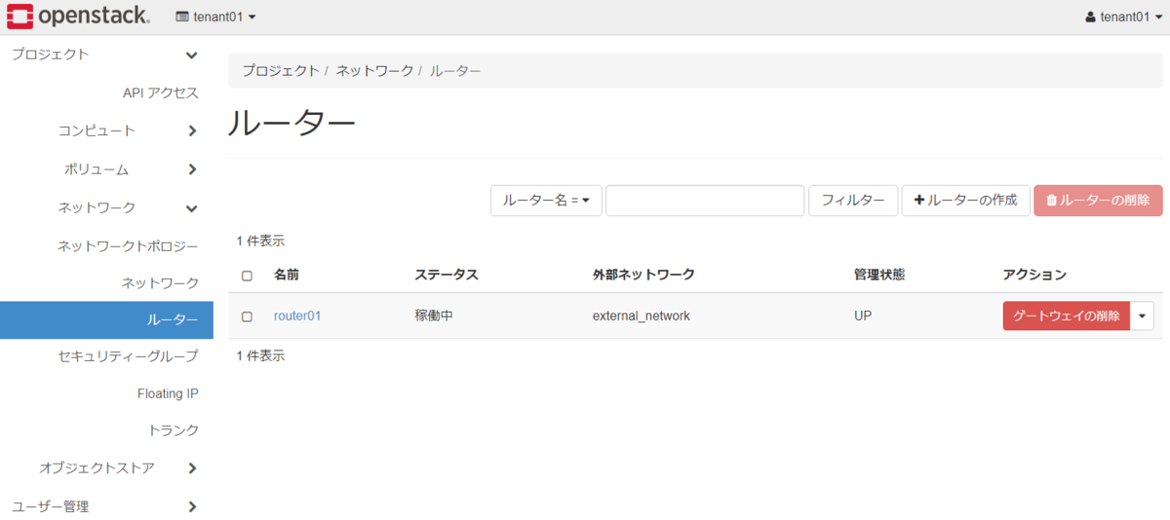
Task: Click the UP admin state cell
Action: coord(864,316)
